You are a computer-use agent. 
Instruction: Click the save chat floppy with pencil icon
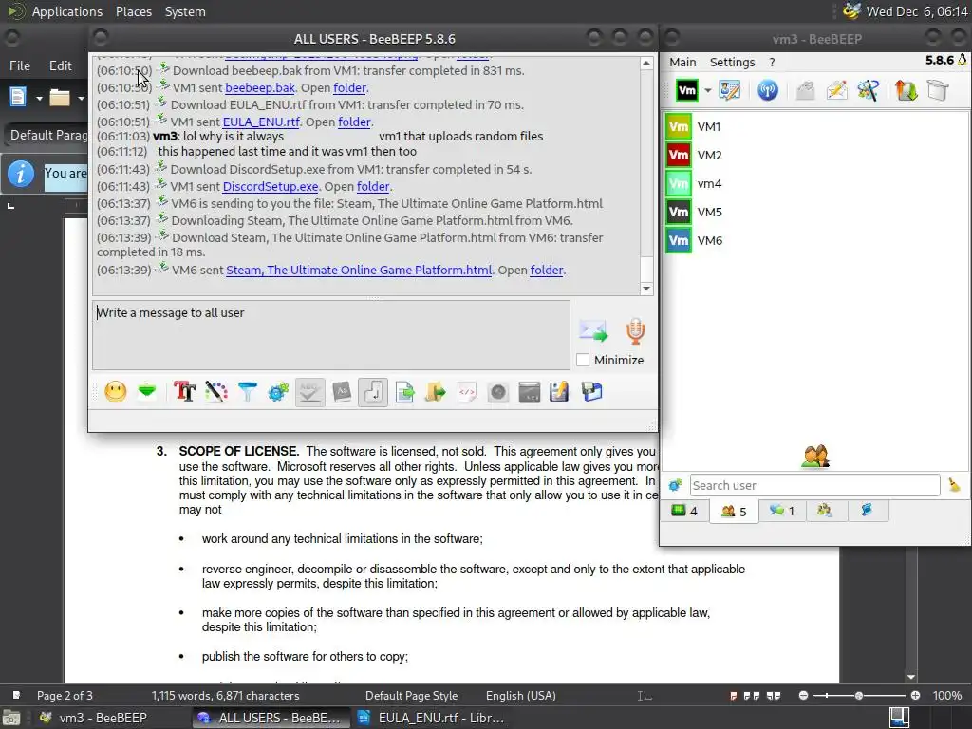(559, 392)
